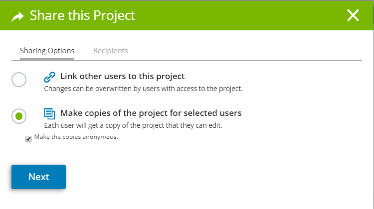Click the 'Each user will get a copy' text
Screen dimensions: 374x209
(x=133, y=125)
